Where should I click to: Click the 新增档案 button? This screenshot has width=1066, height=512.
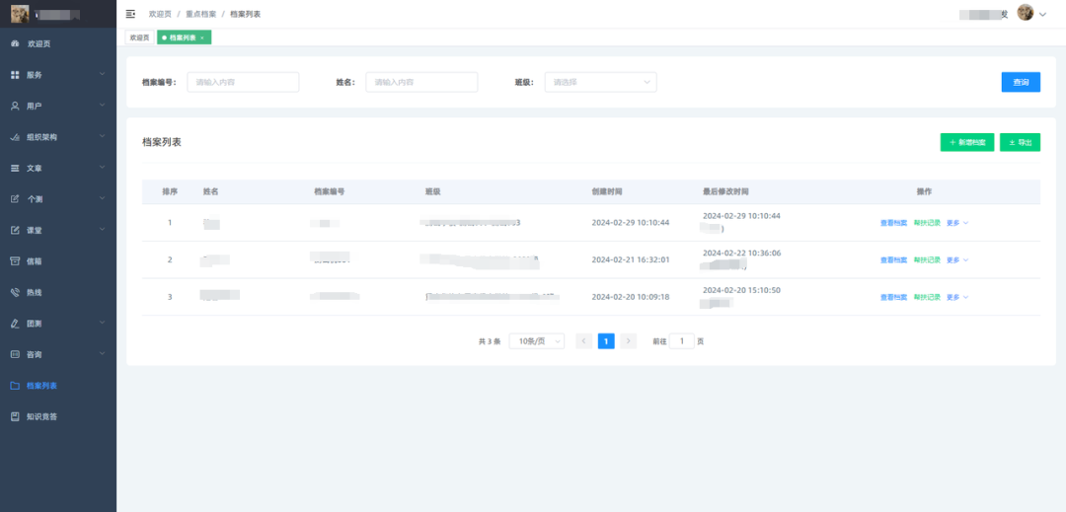[966, 143]
